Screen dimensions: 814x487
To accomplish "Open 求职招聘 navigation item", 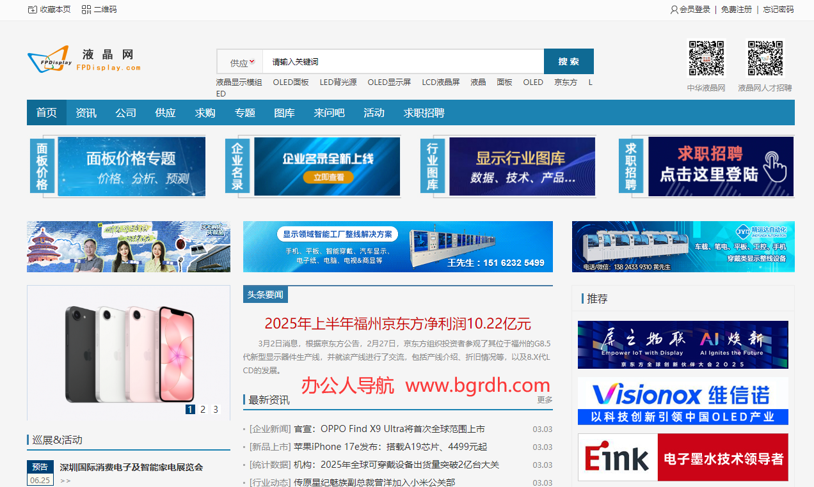I will click(x=424, y=112).
